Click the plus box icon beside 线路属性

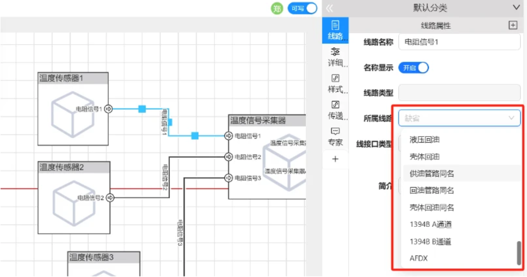coord(513,25)
